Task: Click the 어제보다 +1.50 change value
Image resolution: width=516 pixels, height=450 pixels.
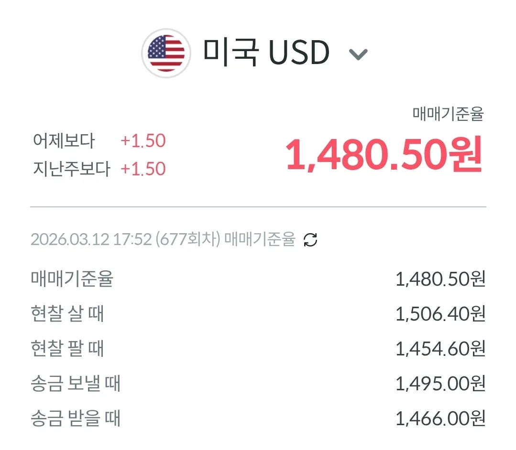Action: click(x=143, y=141)
